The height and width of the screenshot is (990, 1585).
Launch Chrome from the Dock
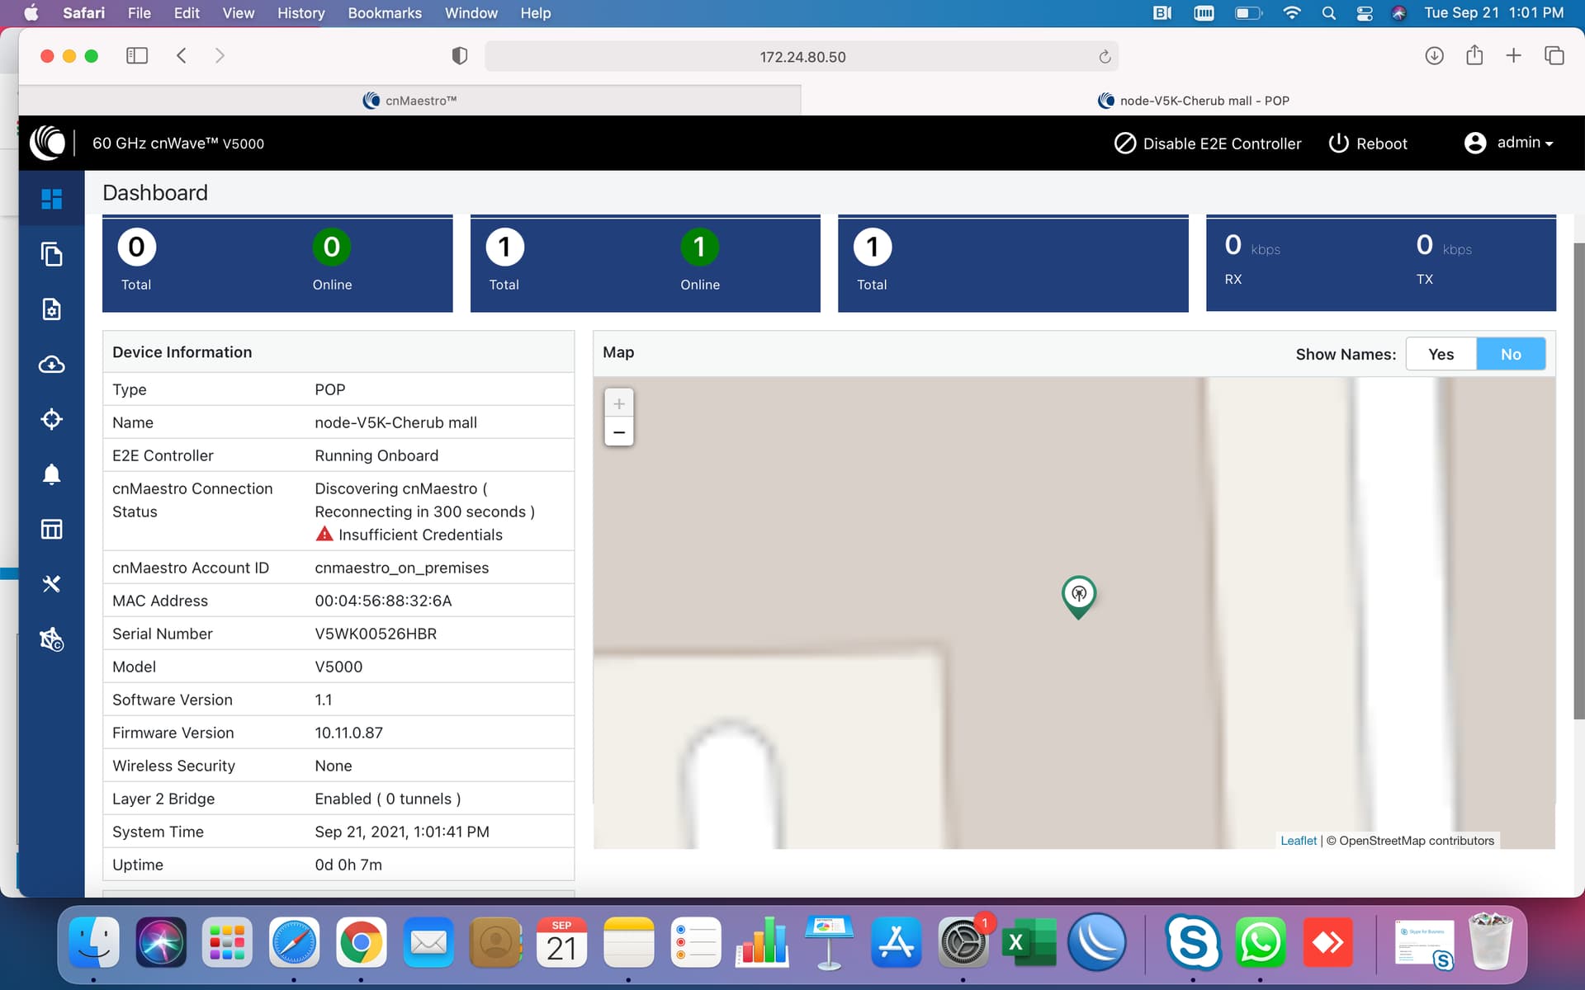point(361,942)
